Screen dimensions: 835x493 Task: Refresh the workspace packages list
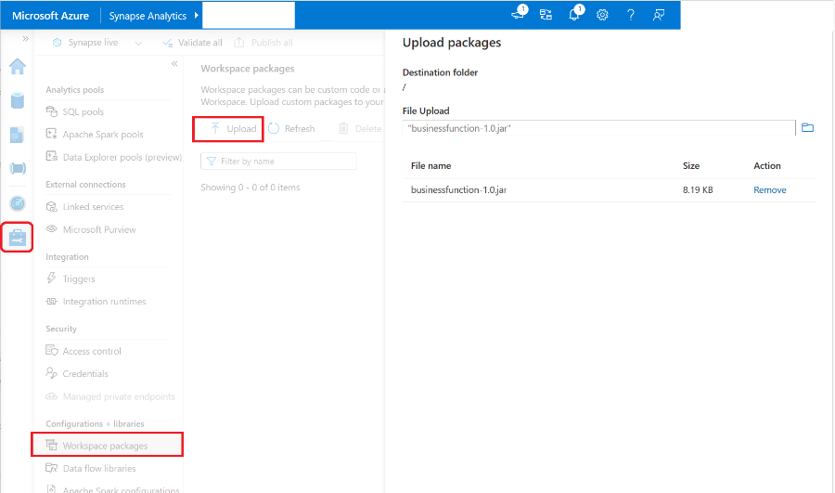292,129
